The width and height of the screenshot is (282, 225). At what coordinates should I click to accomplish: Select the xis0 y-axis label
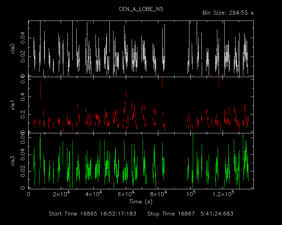[13, 49]
